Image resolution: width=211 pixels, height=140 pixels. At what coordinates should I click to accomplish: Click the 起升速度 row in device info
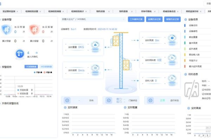[x=198, y=49]
